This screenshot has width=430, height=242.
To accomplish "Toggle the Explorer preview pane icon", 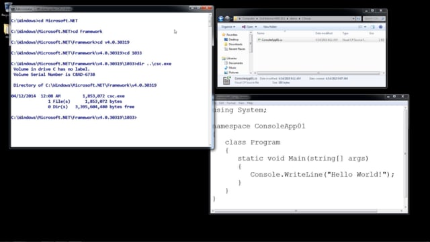I will (x=372, y=27).
